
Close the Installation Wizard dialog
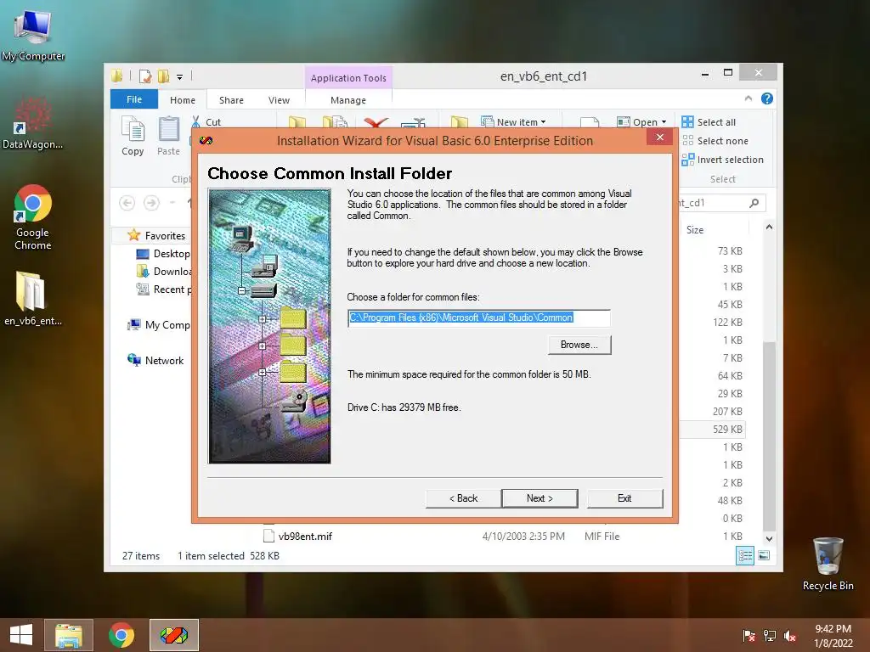pos(659,137)
